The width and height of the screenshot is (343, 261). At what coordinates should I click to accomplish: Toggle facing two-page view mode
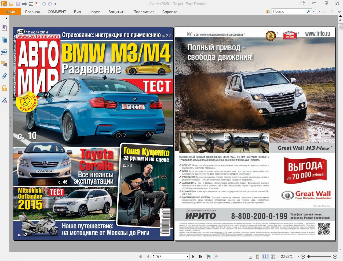[265, 256]
